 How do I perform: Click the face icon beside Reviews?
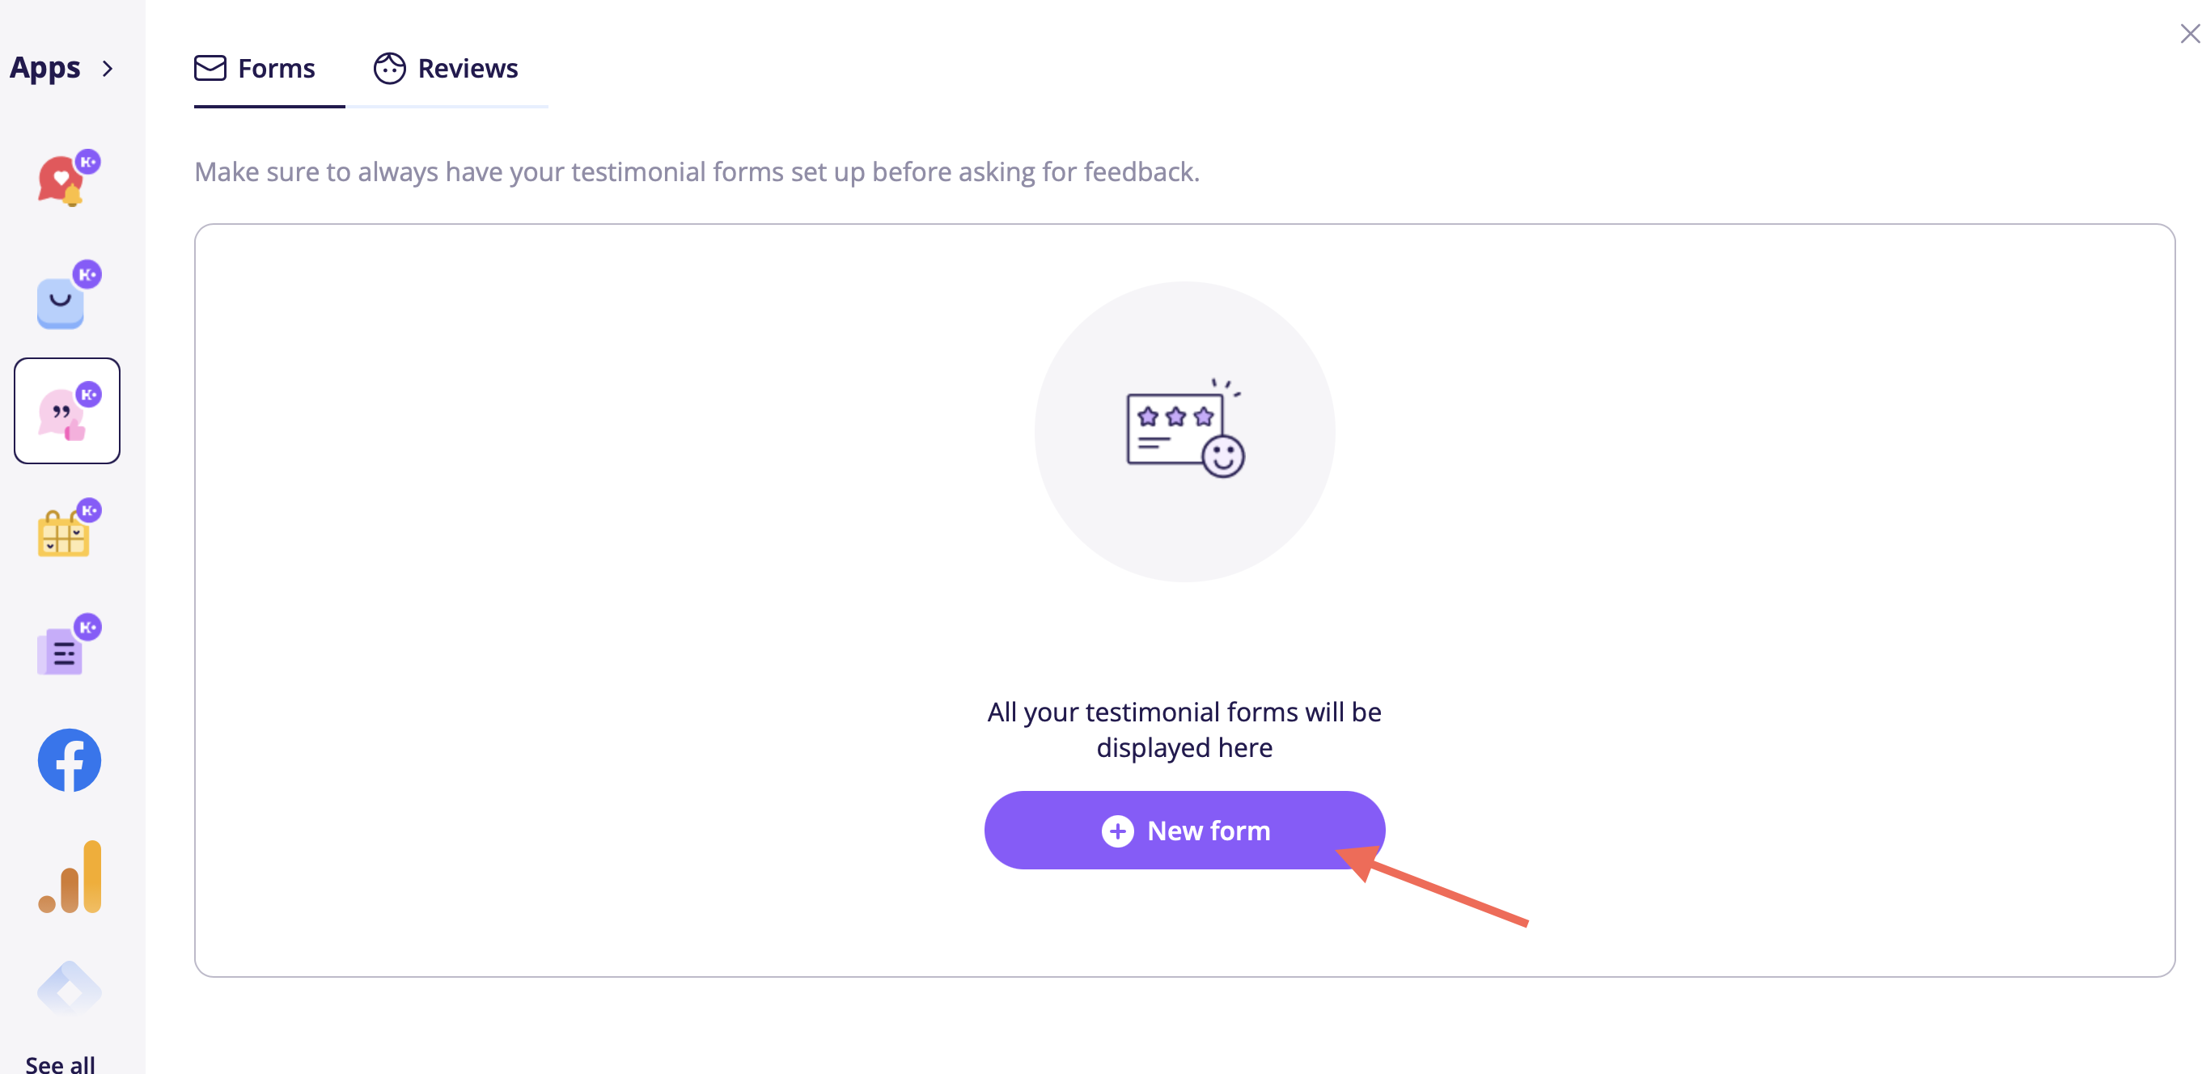point(390,69)
